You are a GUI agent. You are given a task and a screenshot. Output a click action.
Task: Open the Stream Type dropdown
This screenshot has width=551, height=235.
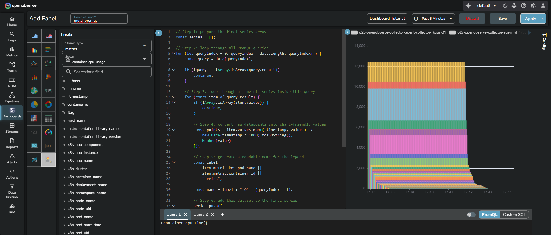[107, 46]
